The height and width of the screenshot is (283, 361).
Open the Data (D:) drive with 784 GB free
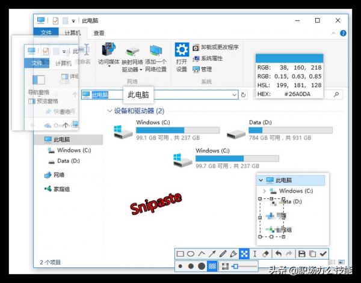click(279, 130)
